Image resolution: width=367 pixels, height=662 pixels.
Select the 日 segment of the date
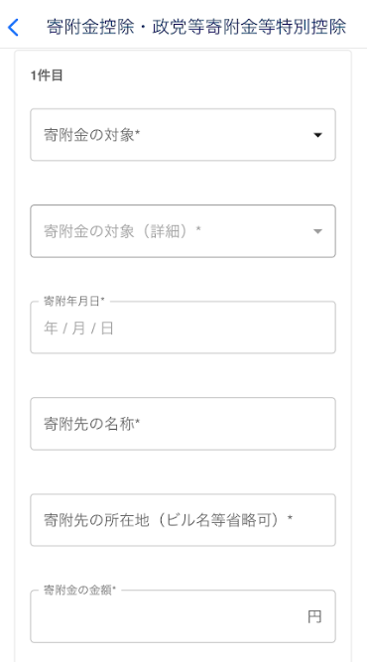[107, 329]
